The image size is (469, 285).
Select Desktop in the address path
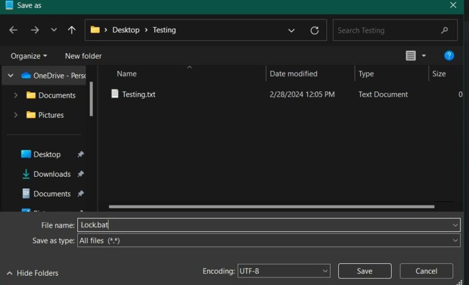point(125,30)
